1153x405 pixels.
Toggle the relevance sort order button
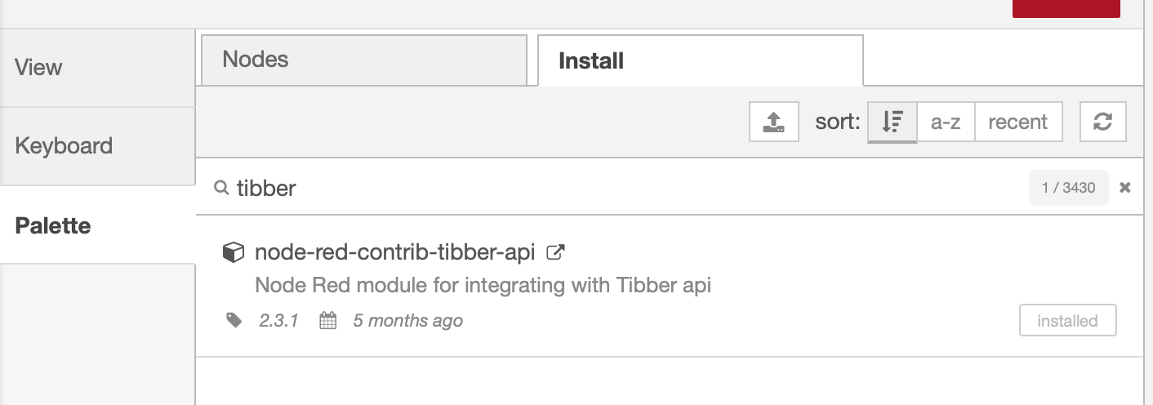[892, 122]
